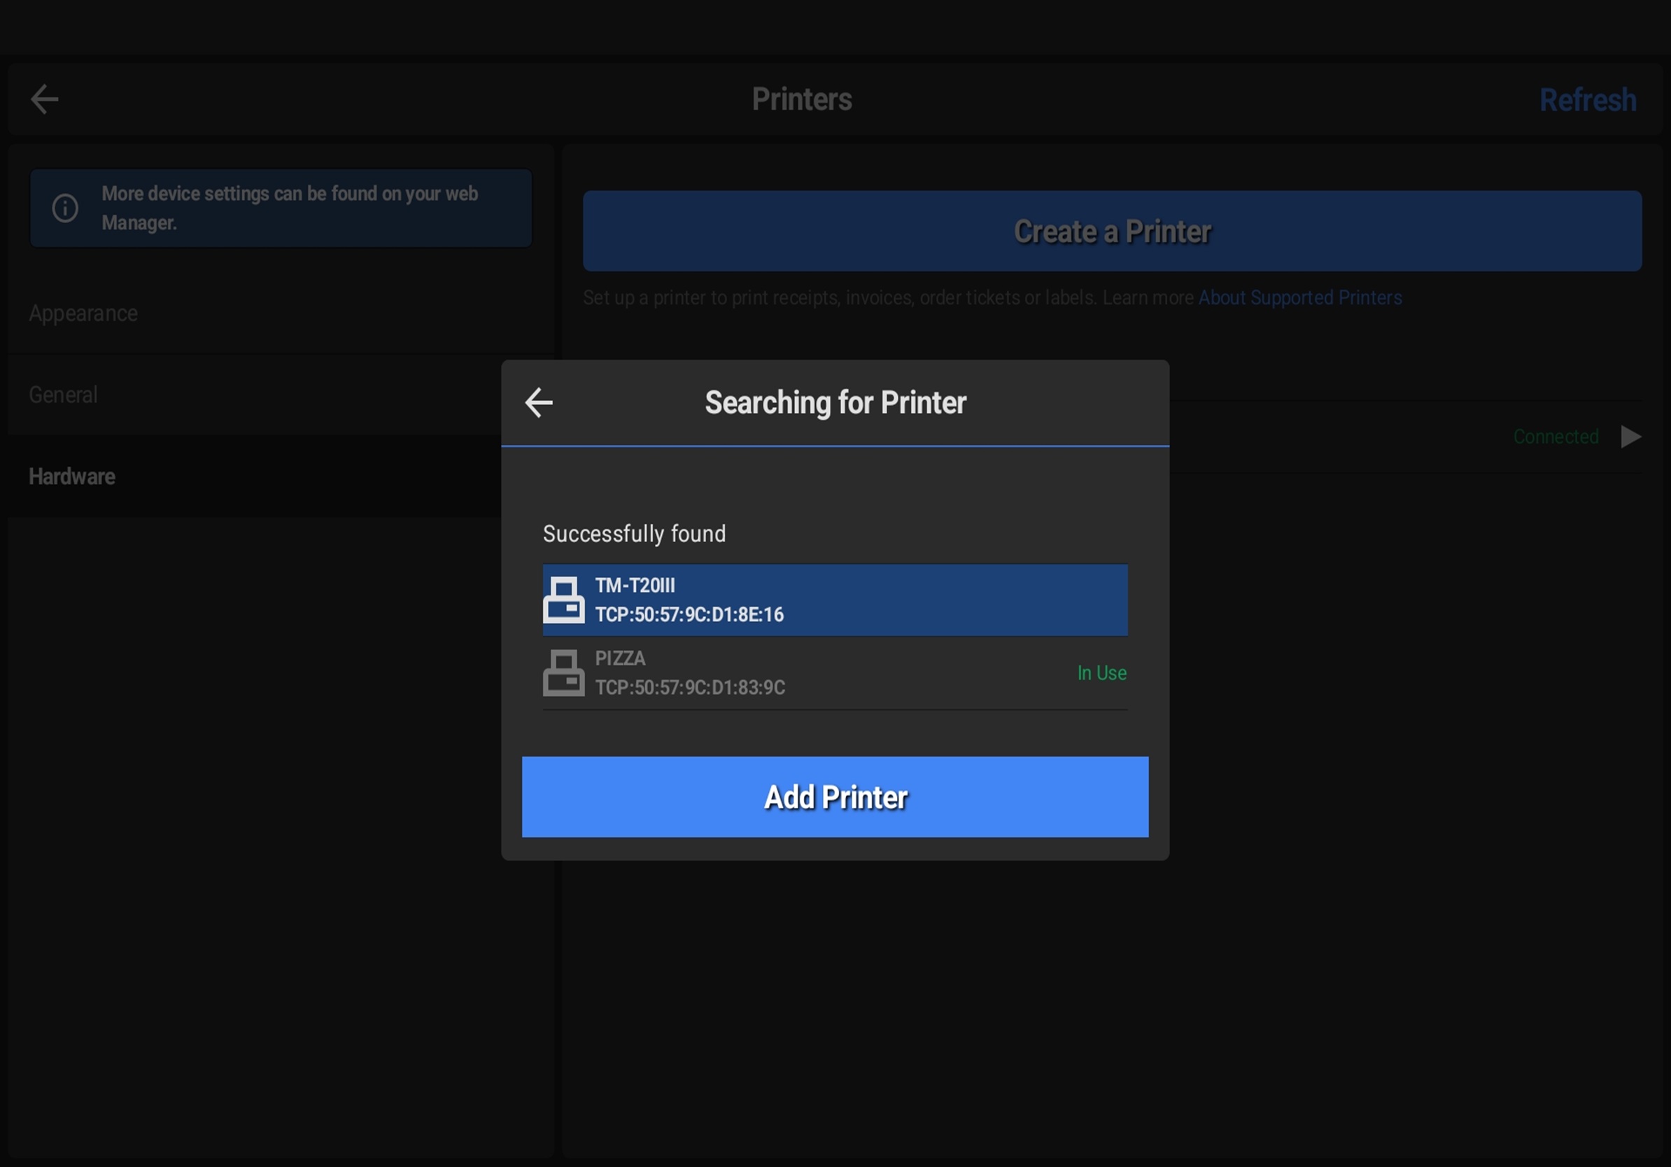Click the PIZZA printer icon

pos(564,673)
